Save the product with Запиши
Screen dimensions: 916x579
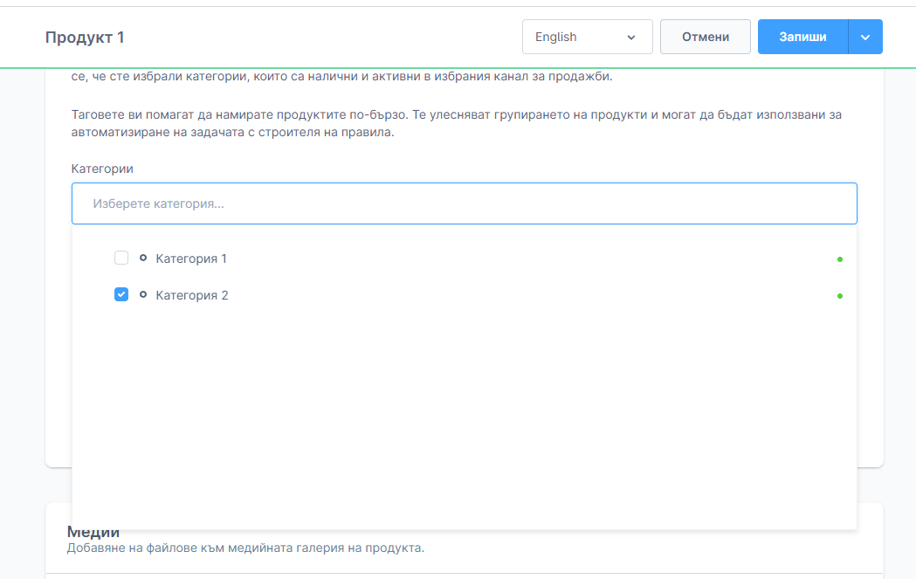tap(802, 38)
